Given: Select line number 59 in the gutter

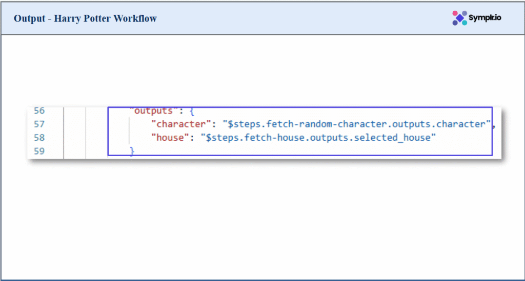Looking at the screenshot, I should click(x=39, y=151).
